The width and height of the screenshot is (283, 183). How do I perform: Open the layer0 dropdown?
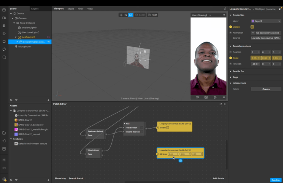pos(266,21)
